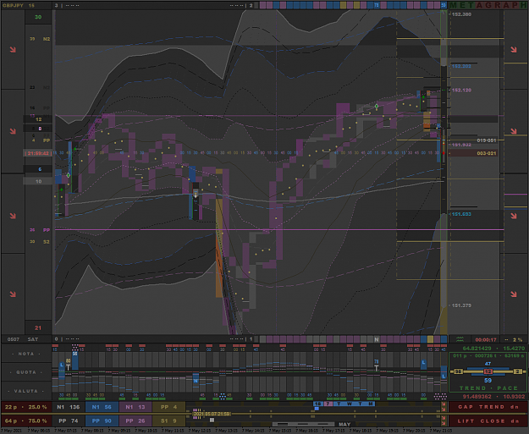Click the purple PP 26 cell

[135, 420]
